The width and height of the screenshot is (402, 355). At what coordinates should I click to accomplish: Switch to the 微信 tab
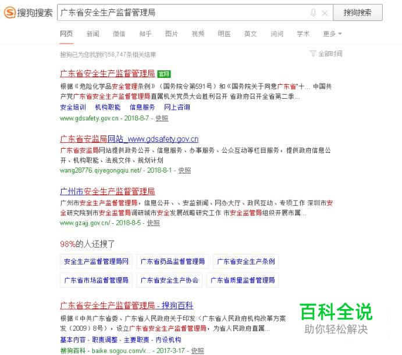tap(119, 34)
